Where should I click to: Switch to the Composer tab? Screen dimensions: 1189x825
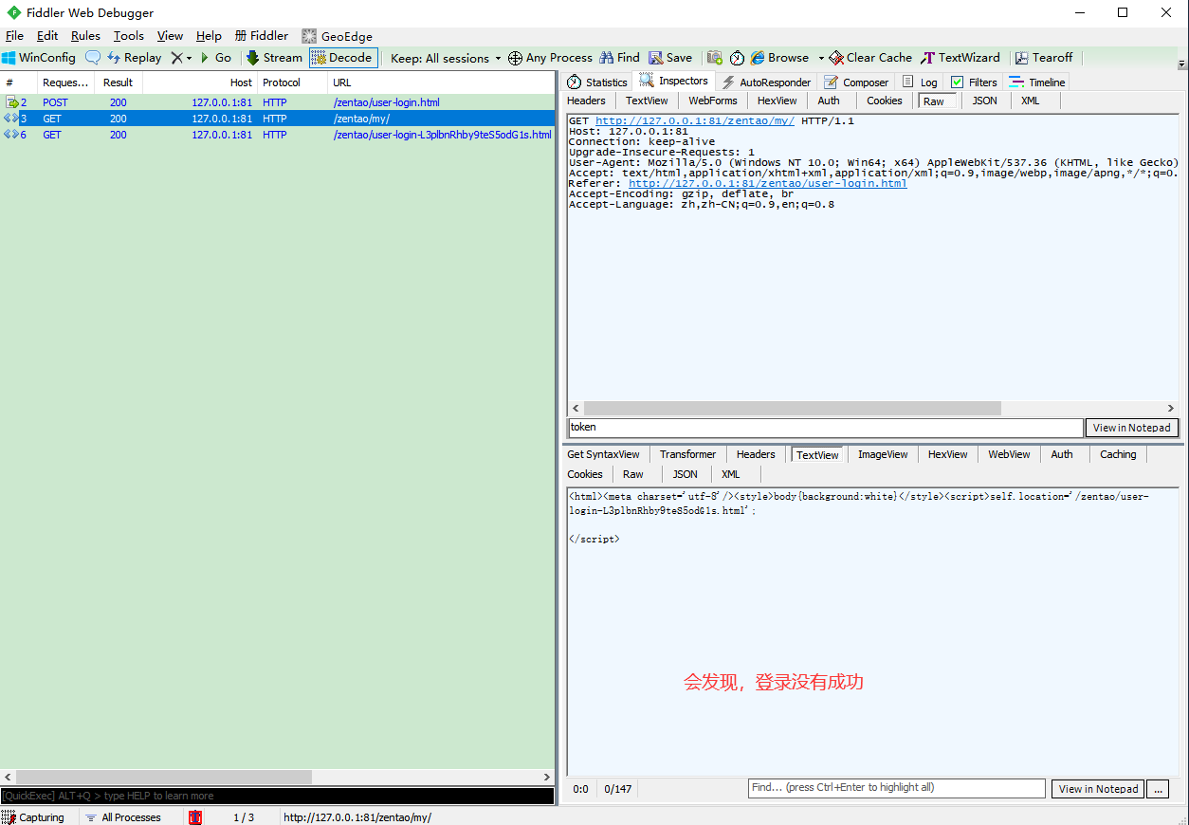click(856, 82)
